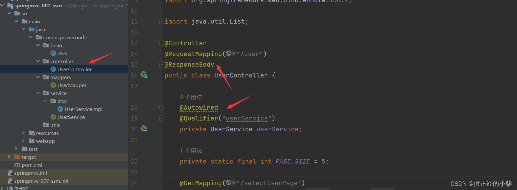The height and width of the screenshot is (190, 517).
Task: Collapse the import block fold marker
Action: click(x=162, y=21)
